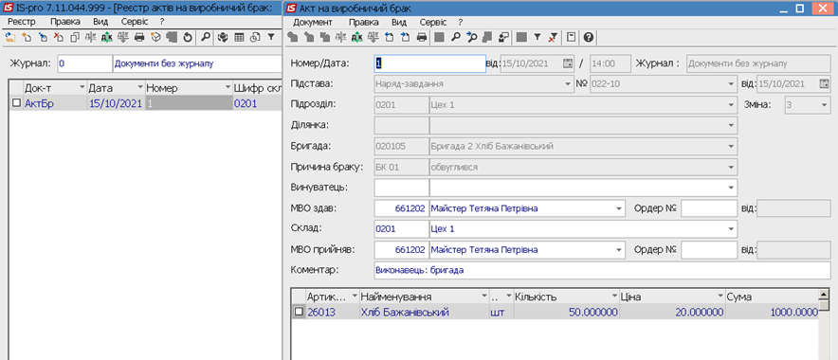
Task: Select the 15/10/2021 date cell in registry
Action: pyautogui.click(x=116, y=103)
